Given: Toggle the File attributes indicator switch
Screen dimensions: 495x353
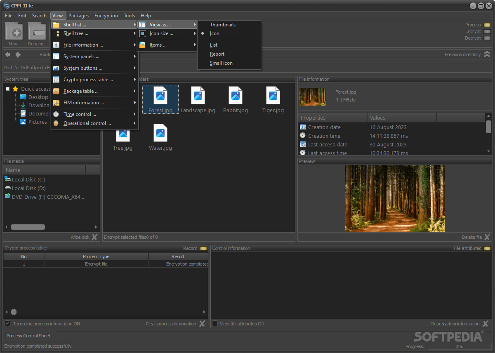Looking at the screenshot, I should click(487, 248).
